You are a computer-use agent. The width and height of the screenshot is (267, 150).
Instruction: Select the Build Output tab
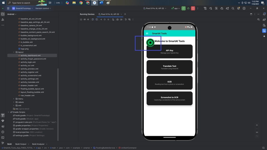pos(21,144)
